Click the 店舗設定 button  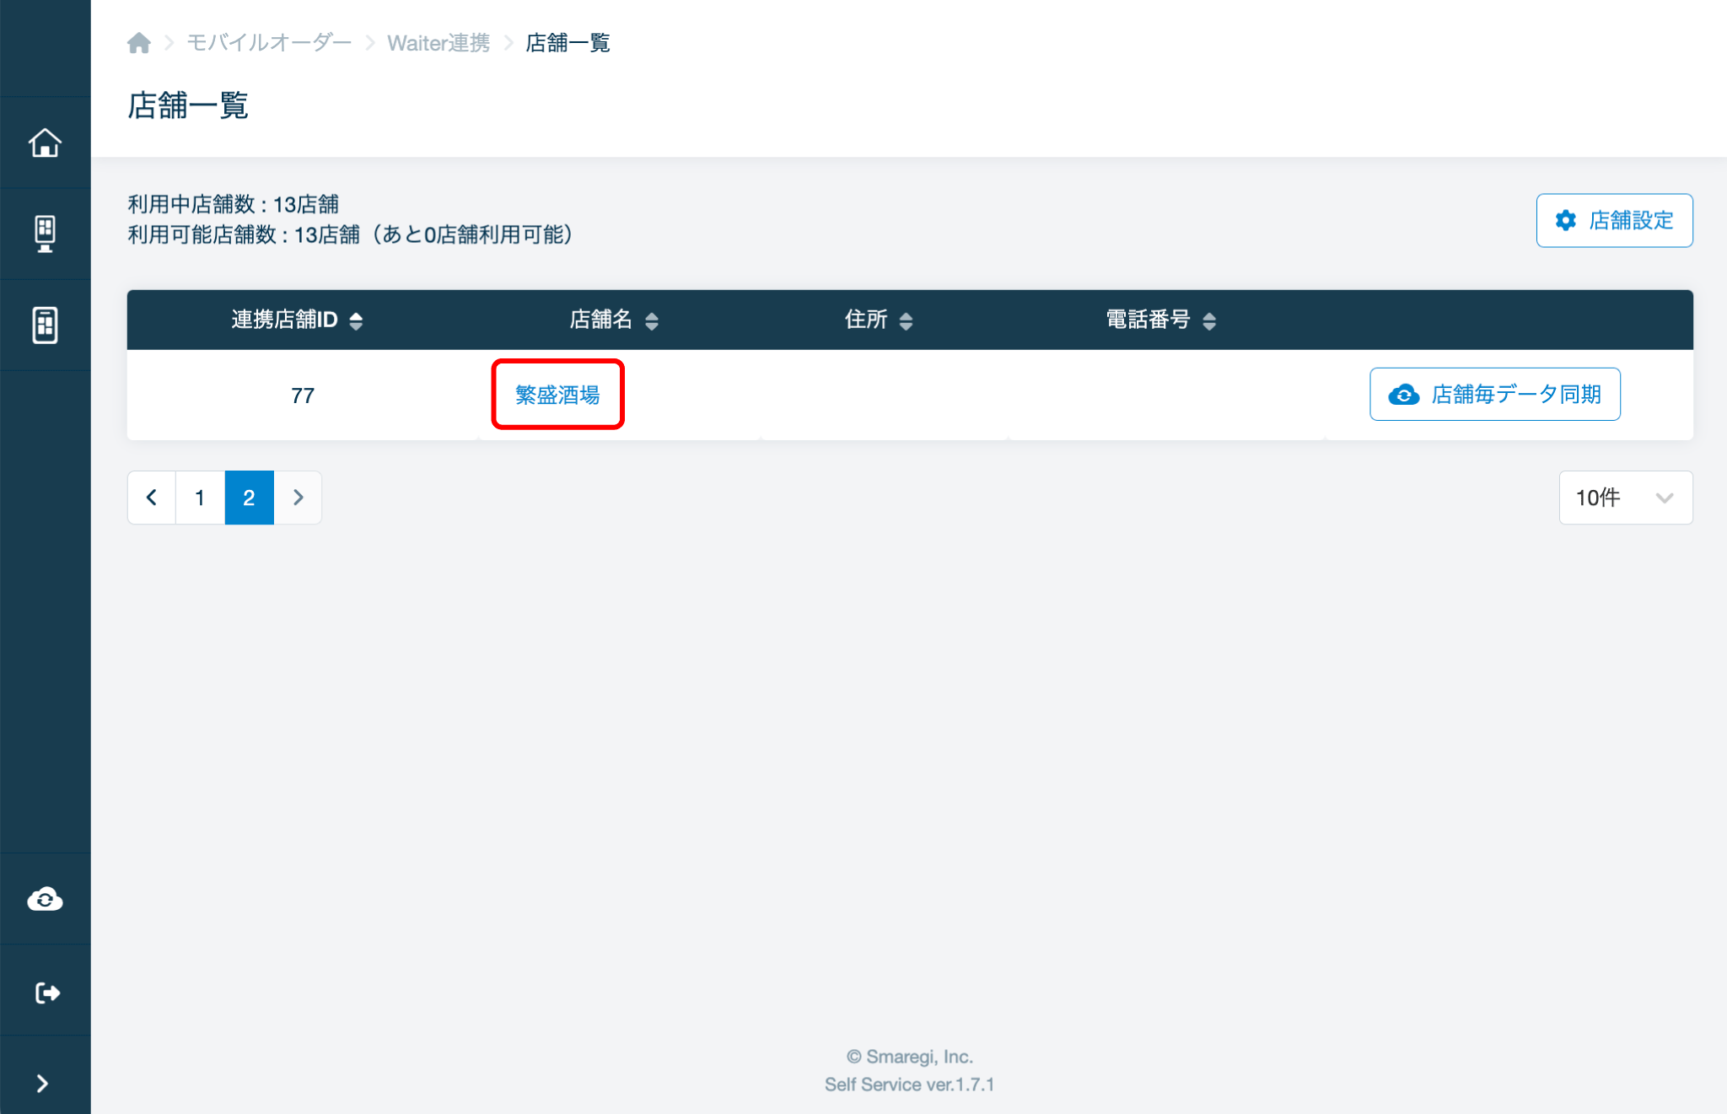[1614, 221]
